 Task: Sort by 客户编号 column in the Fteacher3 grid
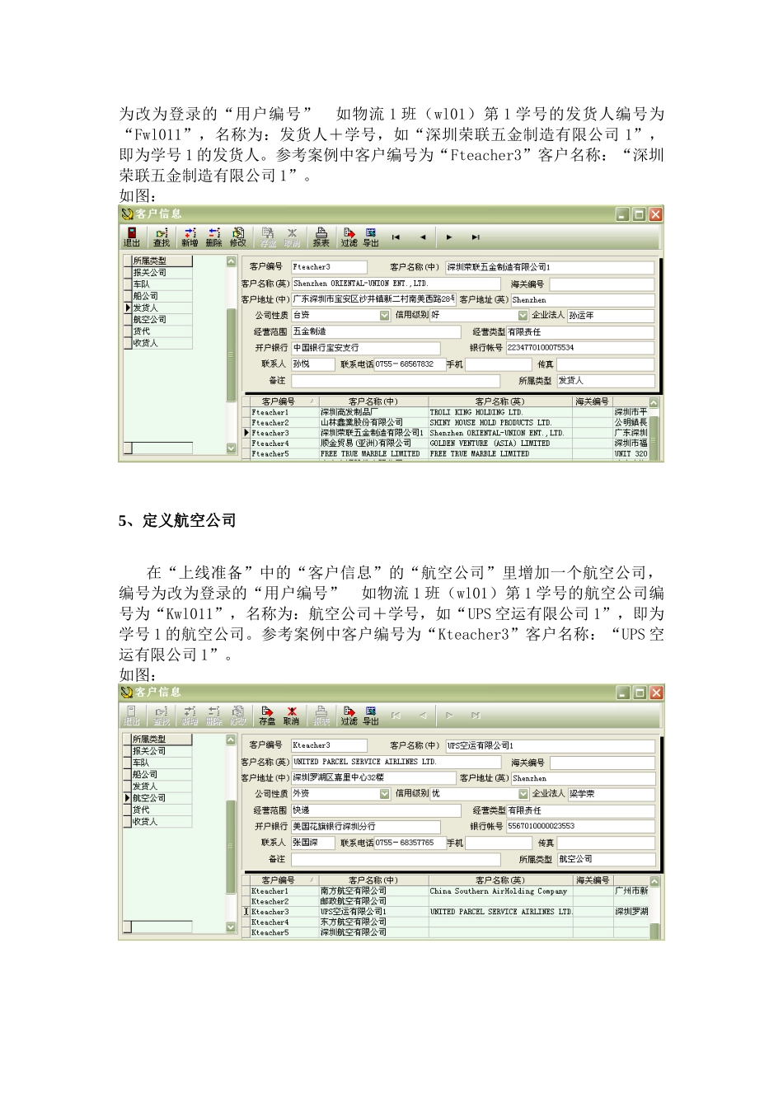[284, 401]
